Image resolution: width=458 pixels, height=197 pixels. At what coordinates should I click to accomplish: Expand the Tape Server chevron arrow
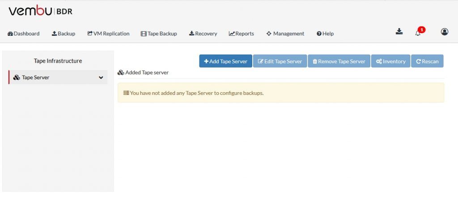tap(101, 77)
